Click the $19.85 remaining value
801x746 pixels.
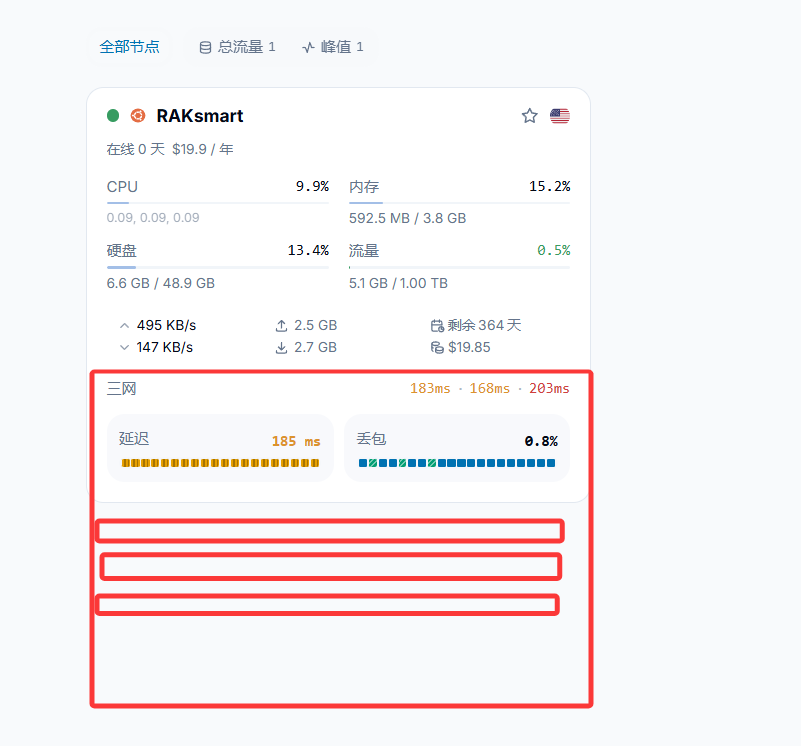coord(469,347)
